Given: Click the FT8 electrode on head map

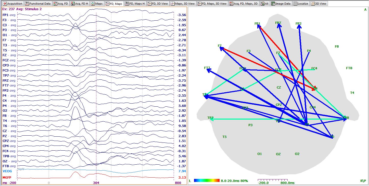Looking at the screenshot, I should click(349, 68).
